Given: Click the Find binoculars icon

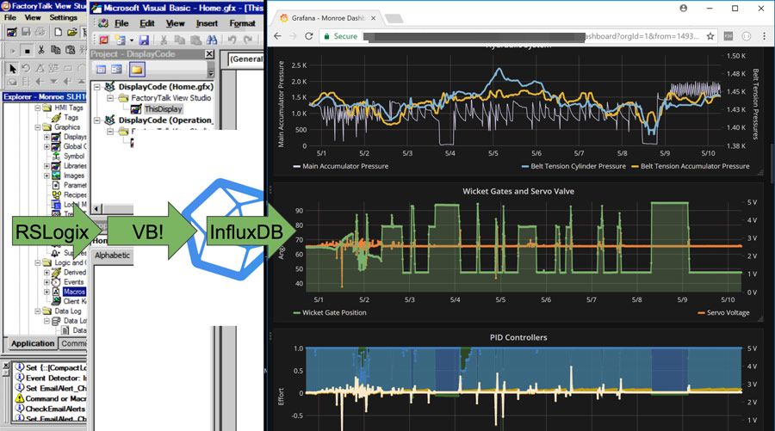Looking at the screenshot, I should pyautogui.click(x=212, y=40).
